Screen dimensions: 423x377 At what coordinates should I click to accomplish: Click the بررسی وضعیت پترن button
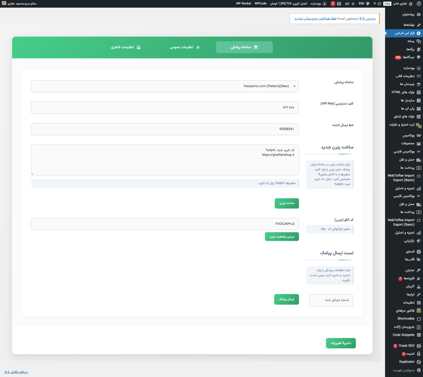click(282, 237)
